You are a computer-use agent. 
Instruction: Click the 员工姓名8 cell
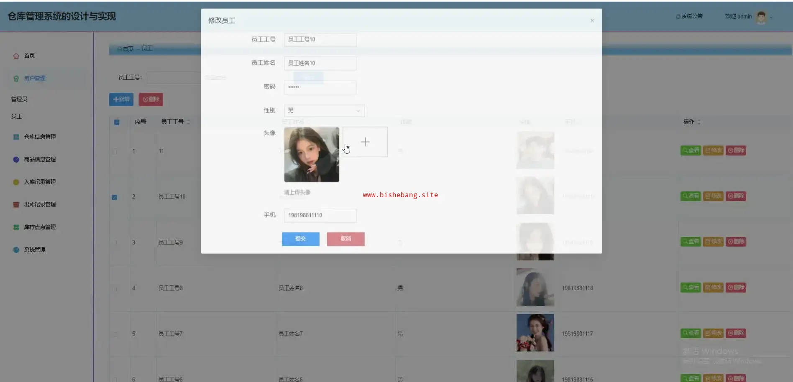291,288
